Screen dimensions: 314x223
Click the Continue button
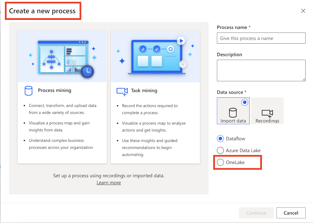pyautogui.click(x=256, y=213)
